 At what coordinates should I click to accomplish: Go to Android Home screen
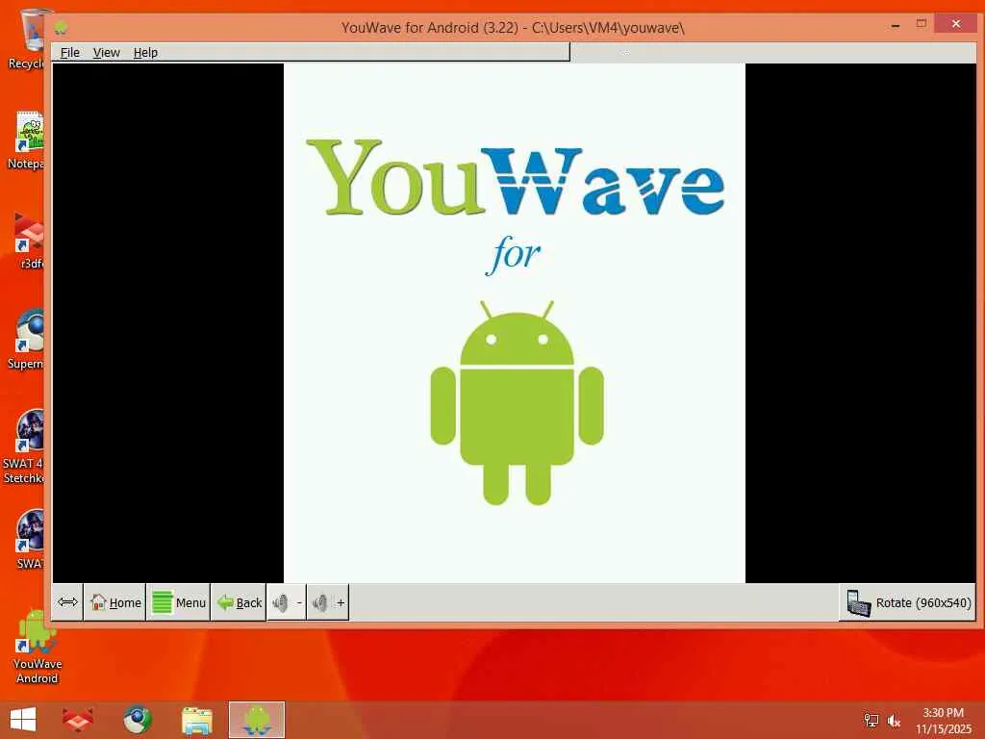pyautogui.click(x=115, y=602)
